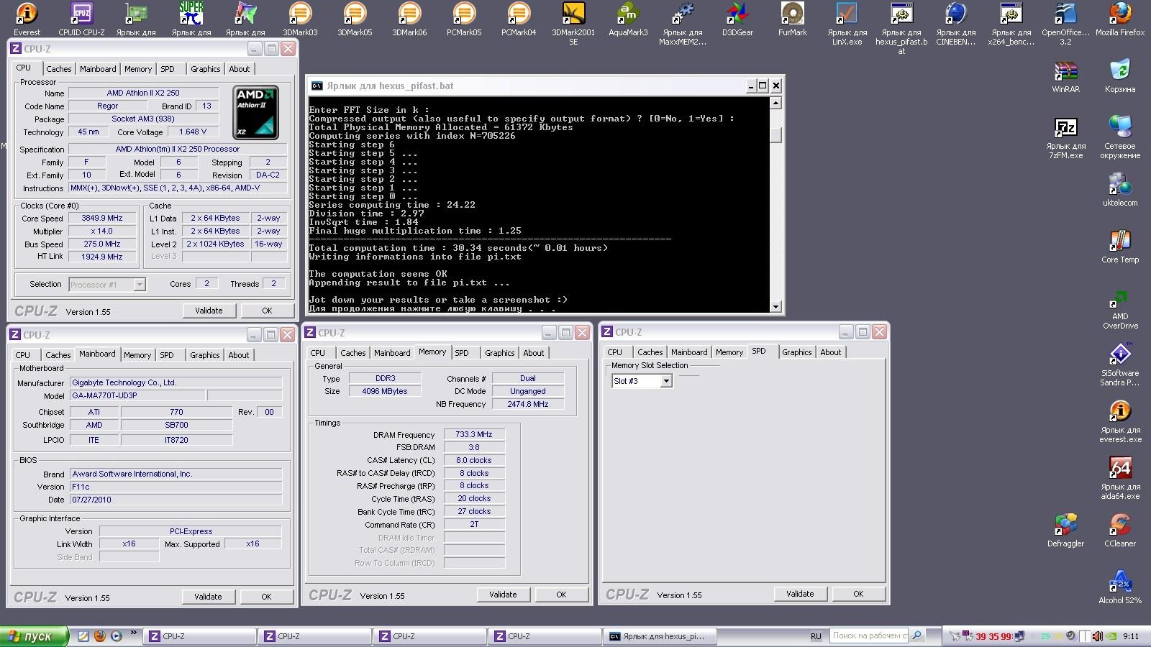This screenshot has width=1151, height=647.
Task: Switch to hexus_pifast taskbar button
Action: click(x=660, y=636)
